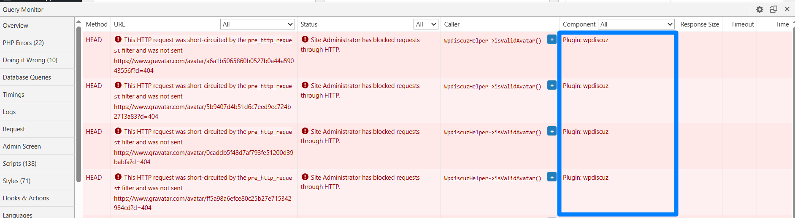Select gravatar URL ending 715342984cd?d=404
The image size is (795, 218).
[203, 203]
